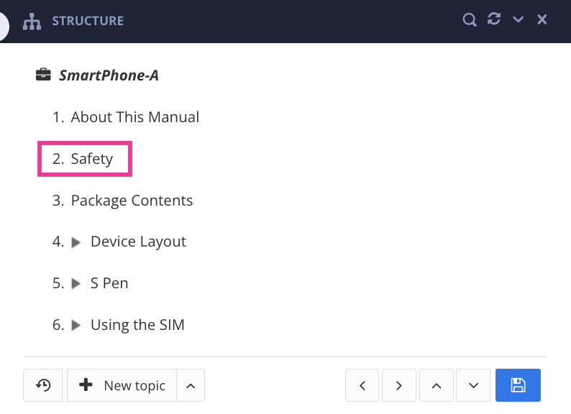This screenshot has width=571, height=414.
Task: Click the SmartPhone-A briefcase icon
Action: (44, 75)
